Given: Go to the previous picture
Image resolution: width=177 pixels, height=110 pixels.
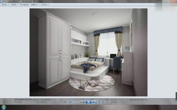Looking at the screenshot, I should pyautogui.click(x=83, y=102).
